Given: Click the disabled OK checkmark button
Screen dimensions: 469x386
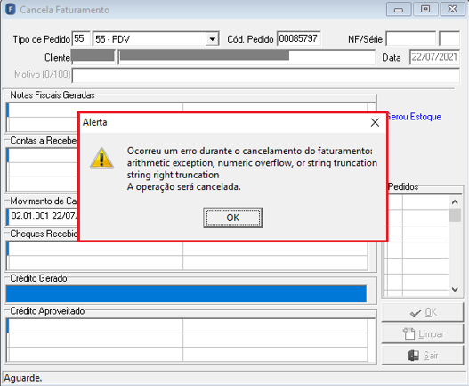Looking at the screenshot, I should coord(423,313).
